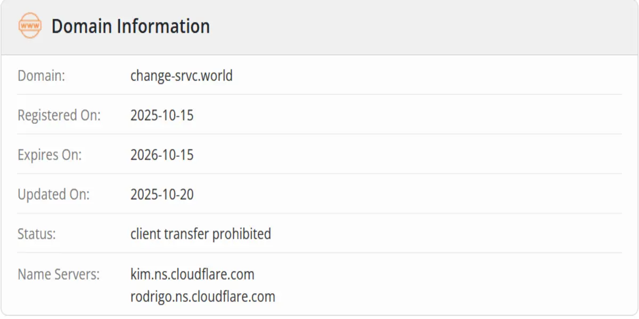Select the 'Status:' label

[37, 234]
